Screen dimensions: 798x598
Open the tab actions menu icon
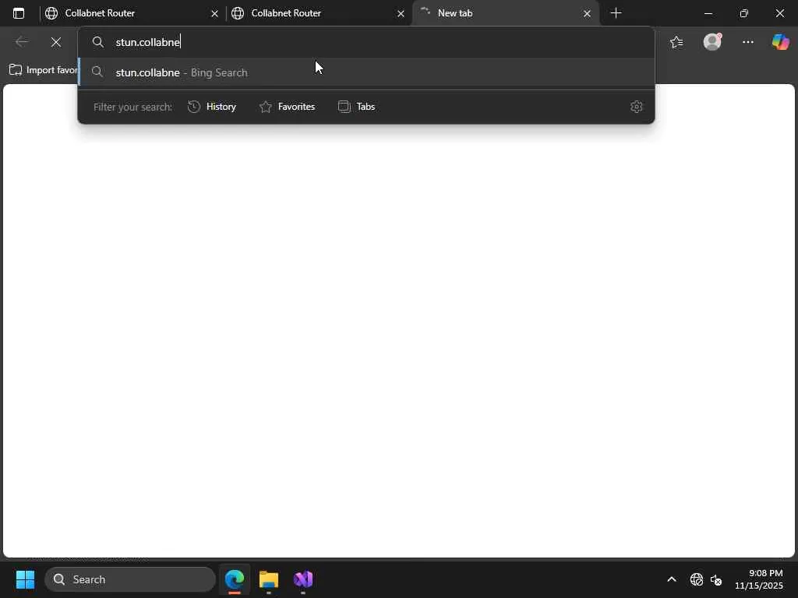pyautogui.click(x=19, y=13)
